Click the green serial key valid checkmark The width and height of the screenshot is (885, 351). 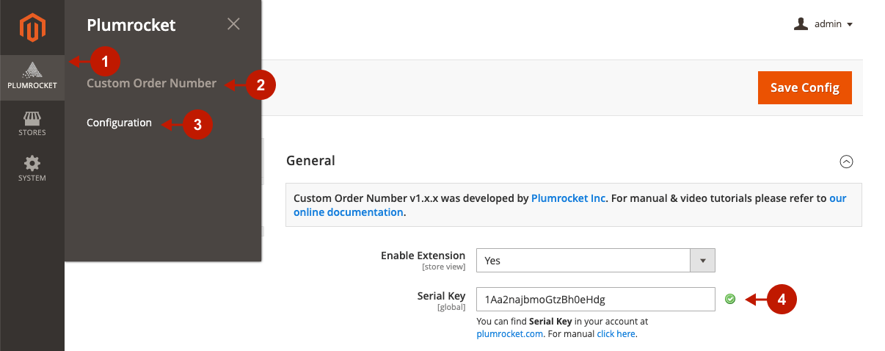pos(730,299)
